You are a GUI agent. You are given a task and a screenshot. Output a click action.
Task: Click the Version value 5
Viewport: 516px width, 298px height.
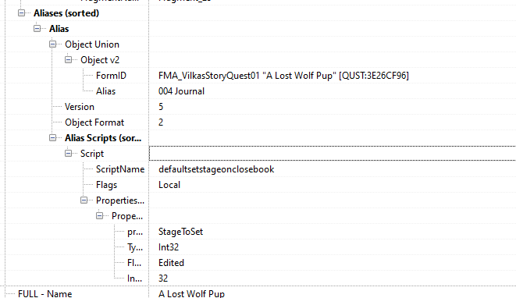(161, 107)
